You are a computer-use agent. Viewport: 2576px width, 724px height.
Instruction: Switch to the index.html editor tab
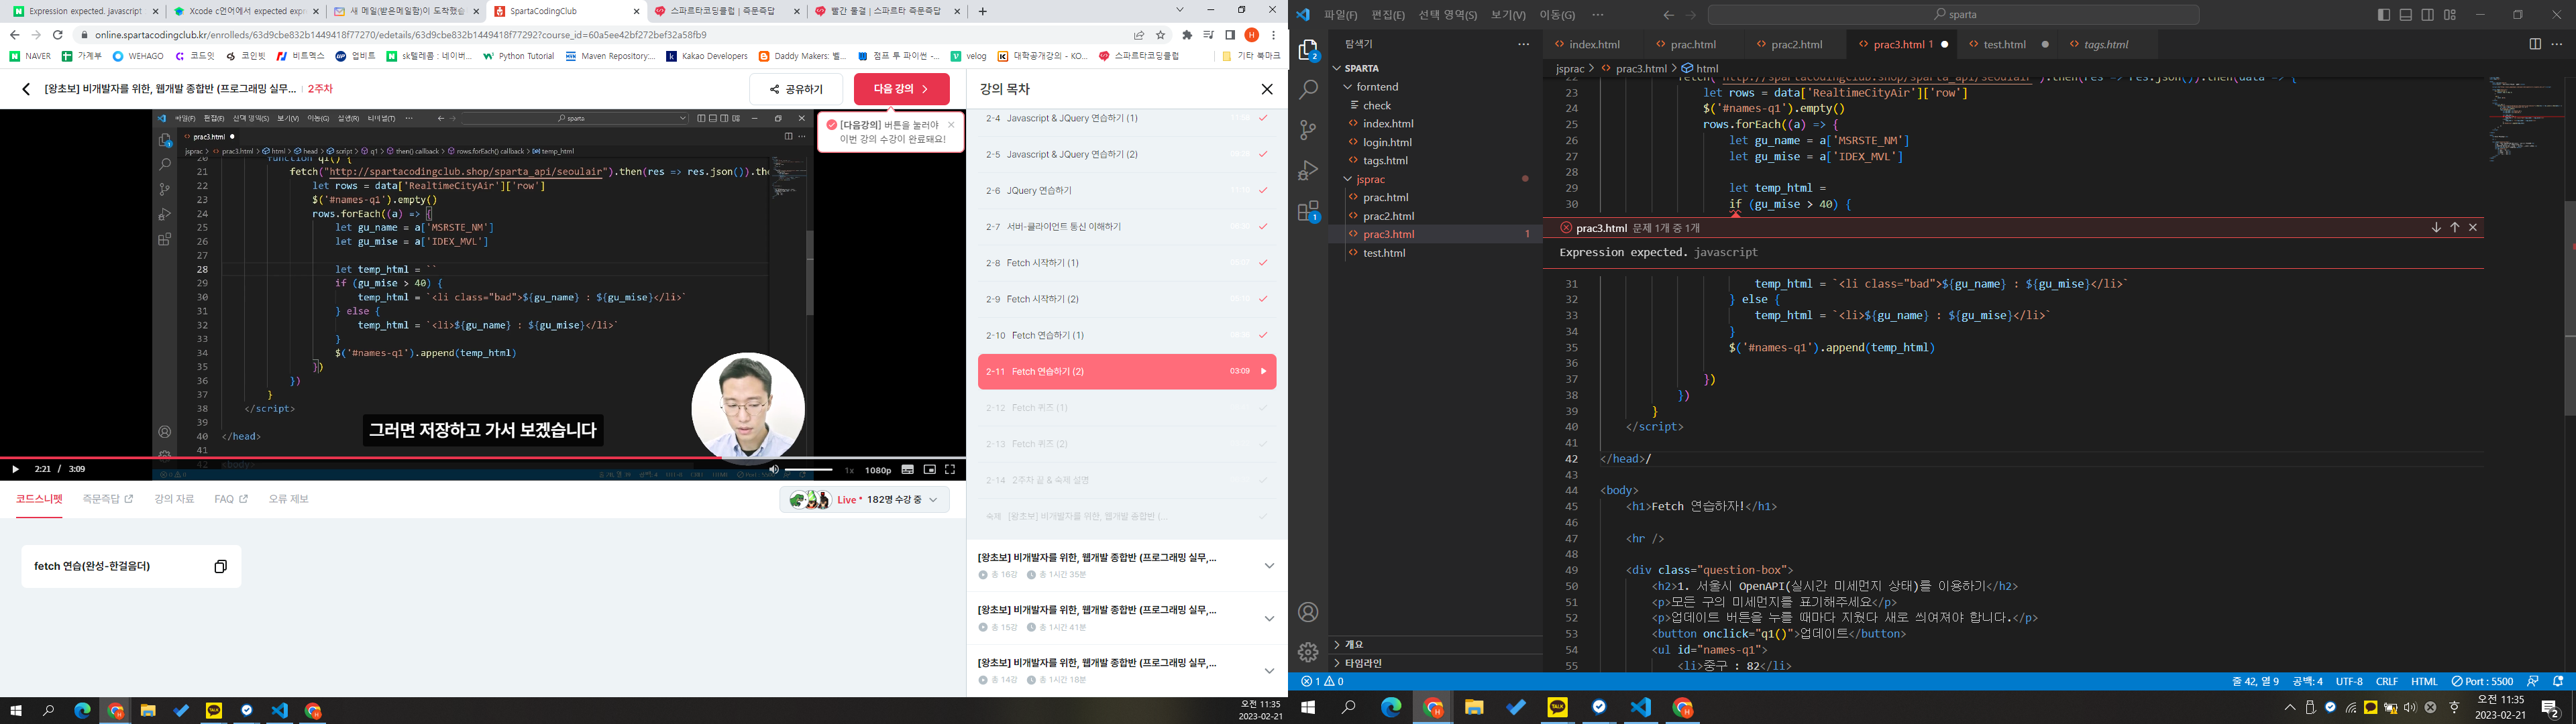click(x=1593, y=45)
